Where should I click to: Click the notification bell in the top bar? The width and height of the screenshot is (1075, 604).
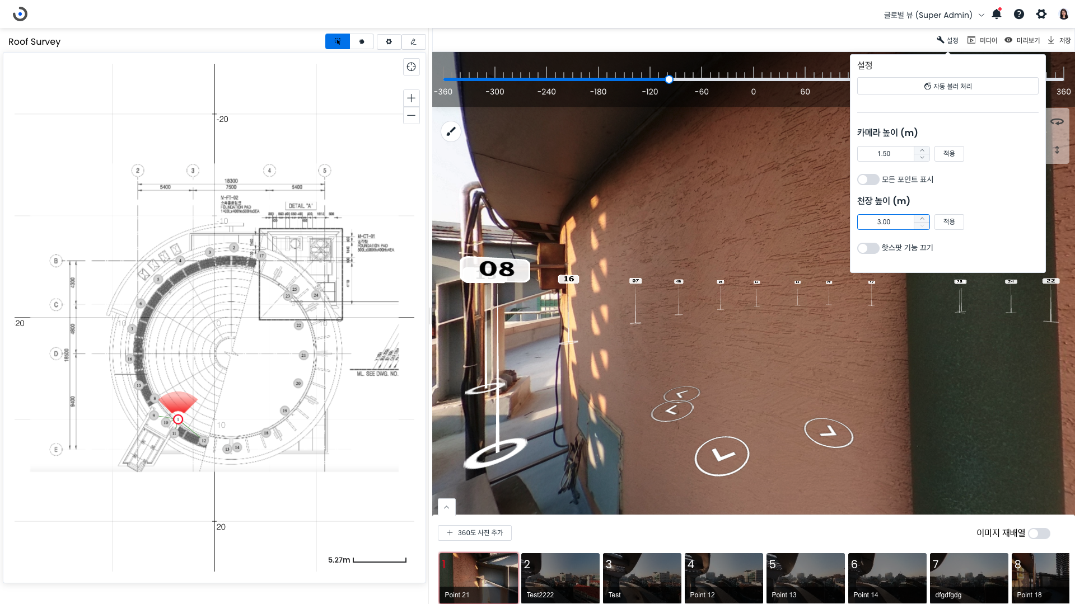(997, 14)
